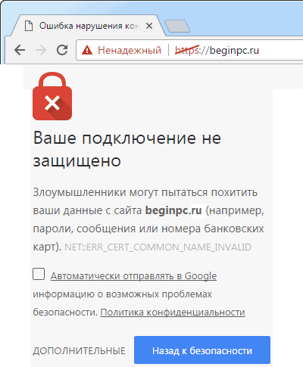Image resolution: width=303 pixels, height=367 pixels.
Task: Click the beginpc.ru URL in address bar
Action: pos(217,50)
